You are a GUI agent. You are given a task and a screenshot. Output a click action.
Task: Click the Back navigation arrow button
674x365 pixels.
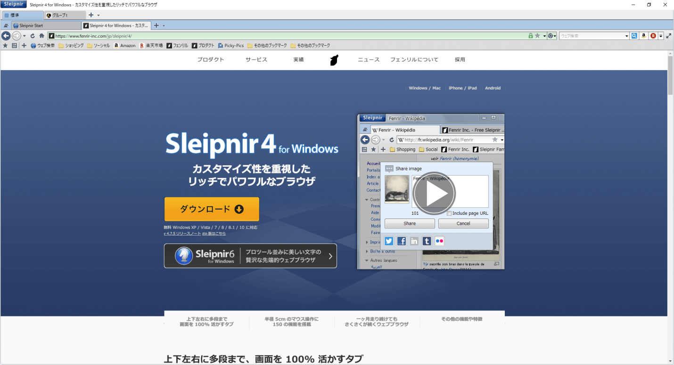coord(6,36)
